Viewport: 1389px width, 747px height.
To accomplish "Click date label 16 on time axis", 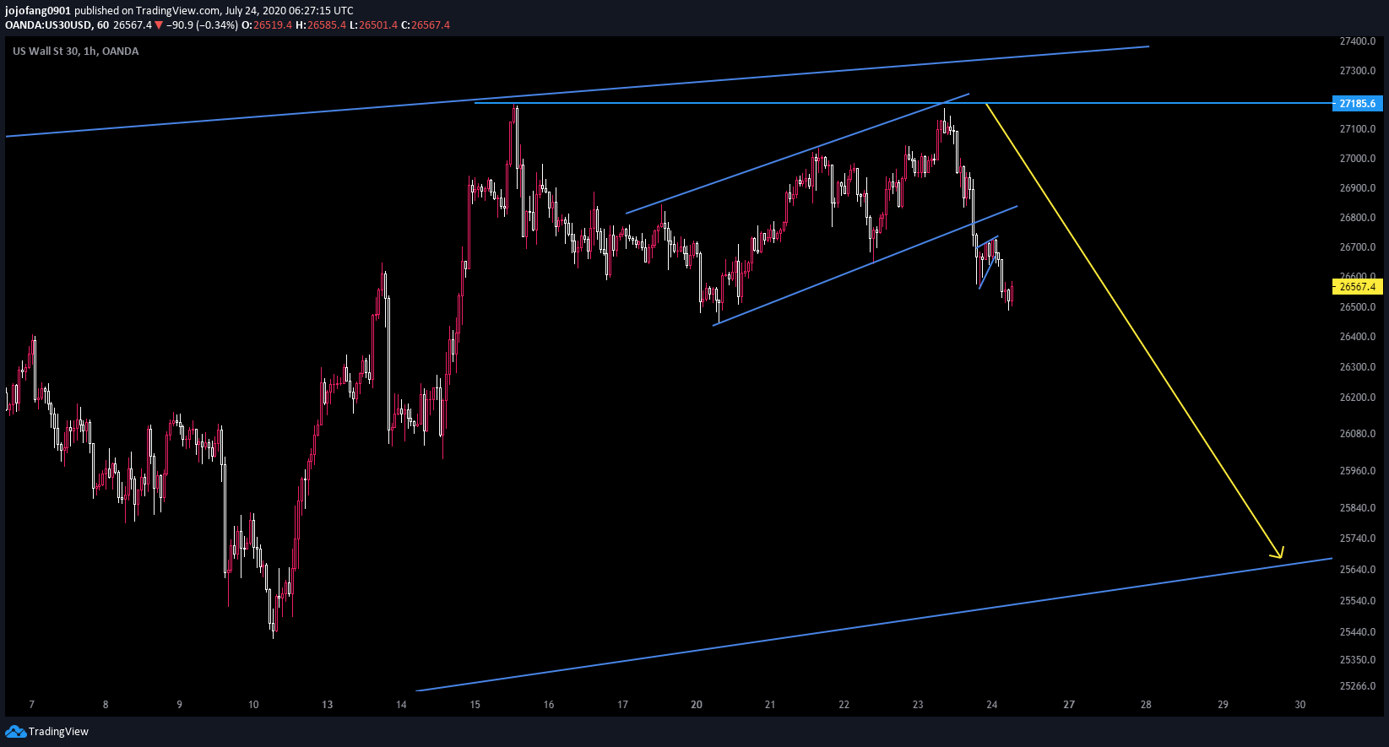I will click(549, 705).
